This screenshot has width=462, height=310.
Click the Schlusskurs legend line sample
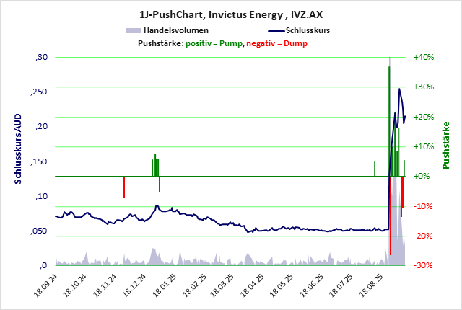click(276, 30)
